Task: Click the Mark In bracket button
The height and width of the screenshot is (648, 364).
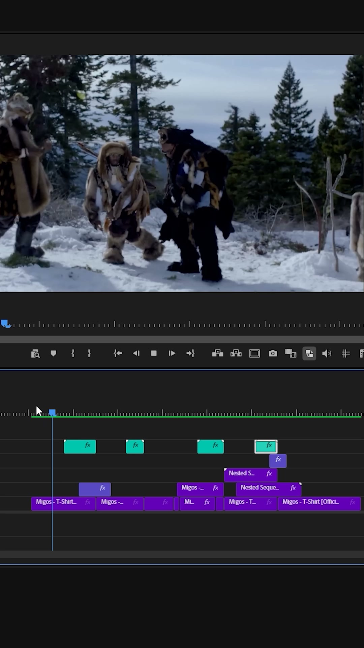Action: [72, 353]
